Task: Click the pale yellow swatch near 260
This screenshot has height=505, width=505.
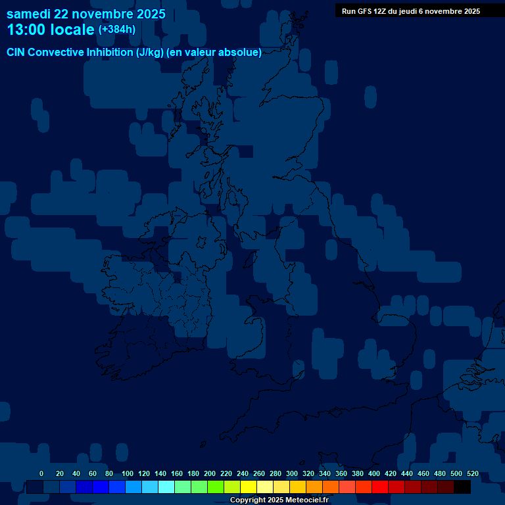Action: coord(265,487)
